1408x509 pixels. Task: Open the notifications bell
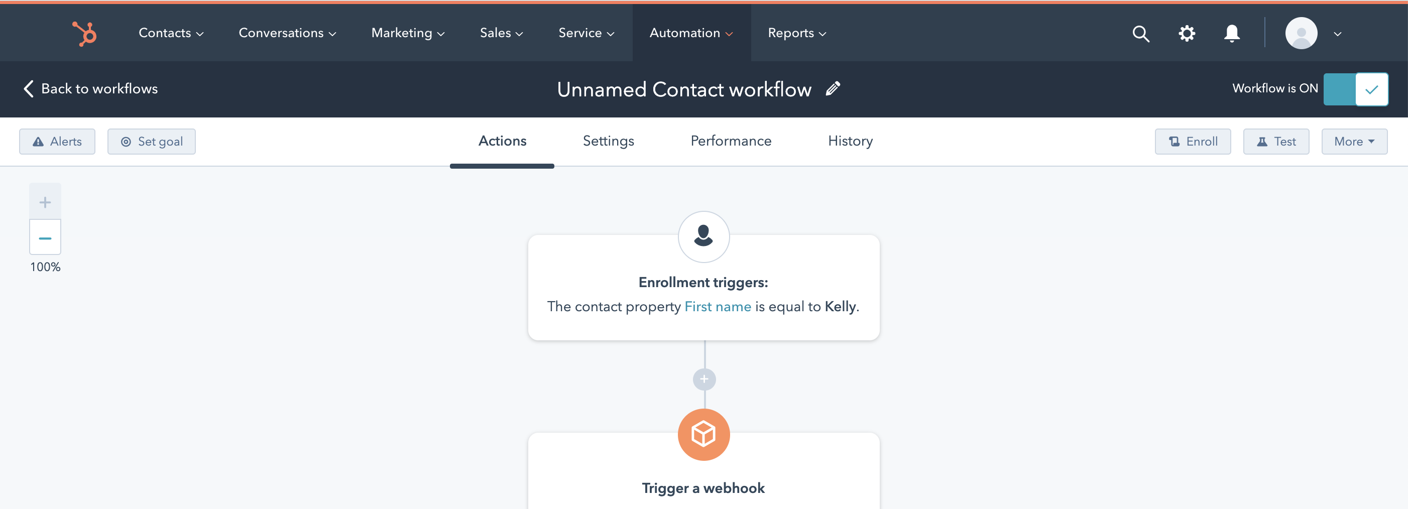[1231, 33]
